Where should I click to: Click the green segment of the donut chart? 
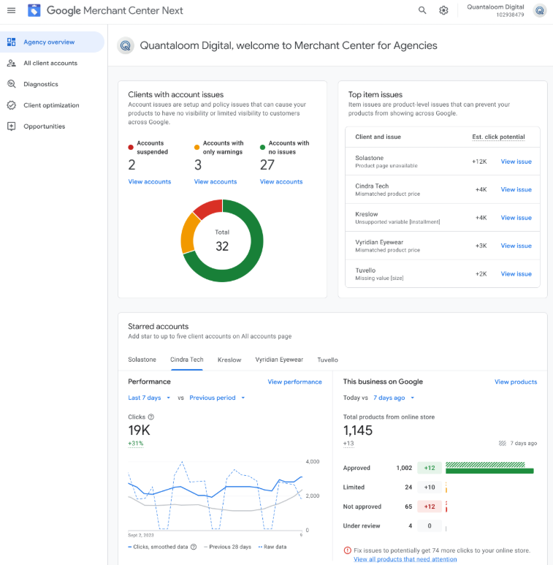pyautogui.click(x=252, y=259)
